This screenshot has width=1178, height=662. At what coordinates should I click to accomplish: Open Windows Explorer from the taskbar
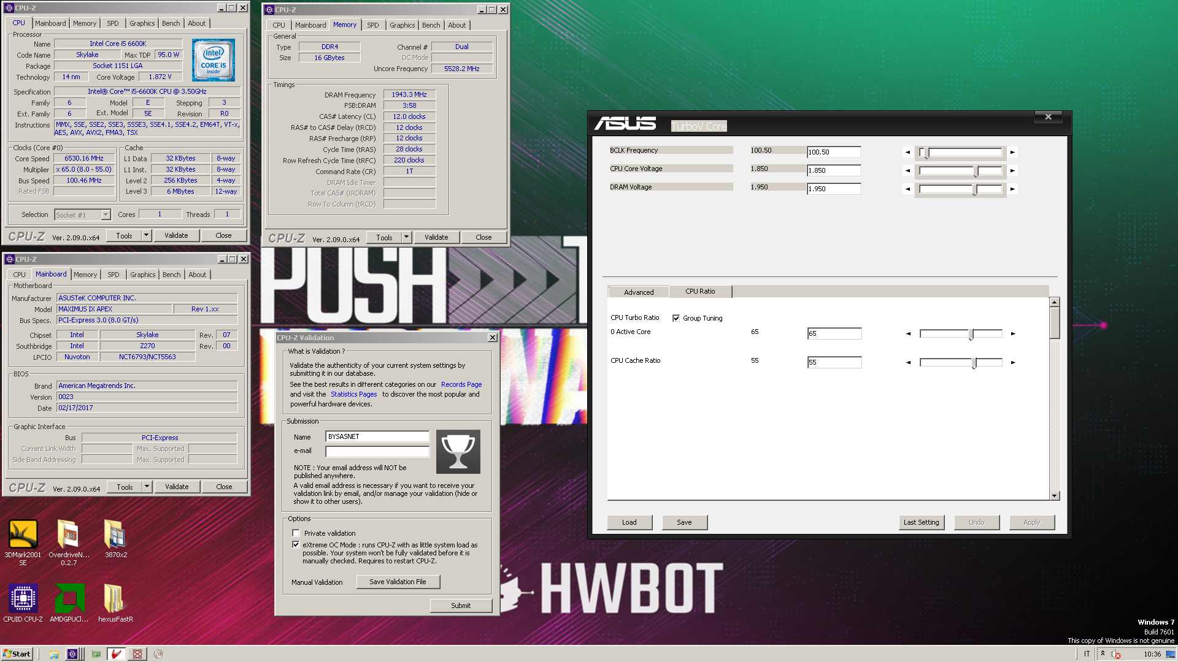tap(53, 654)
